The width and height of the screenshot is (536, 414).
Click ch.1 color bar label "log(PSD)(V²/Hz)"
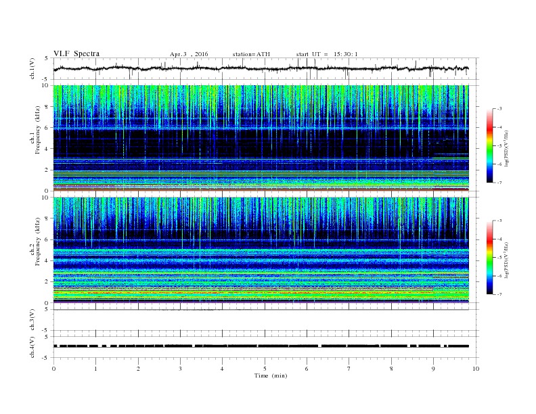click(507, 148)
